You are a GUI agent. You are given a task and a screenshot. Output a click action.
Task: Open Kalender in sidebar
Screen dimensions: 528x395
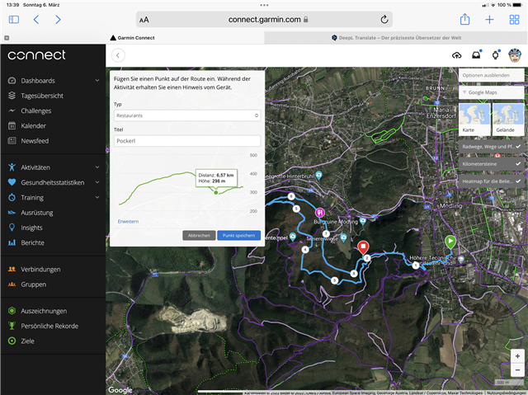coord(33,126)
